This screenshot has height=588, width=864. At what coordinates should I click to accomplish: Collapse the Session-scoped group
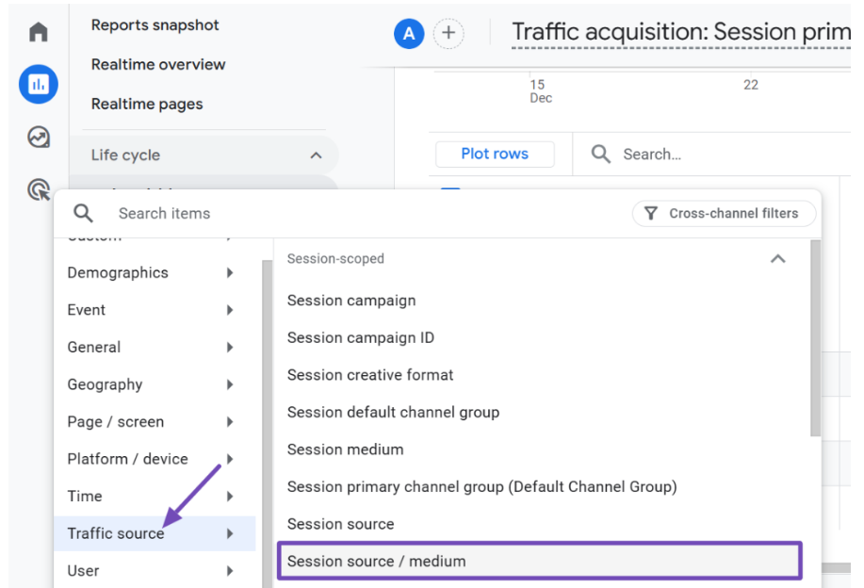pos(777,258)
